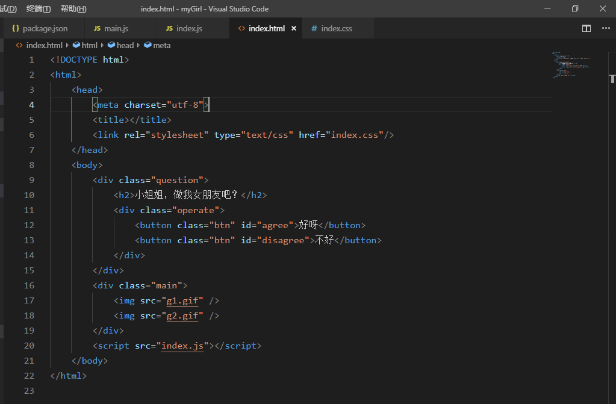616x404 pixels.
Task: Click the "stylesheet" rel value
Action: pyautogui.click(x=177, y=135)
